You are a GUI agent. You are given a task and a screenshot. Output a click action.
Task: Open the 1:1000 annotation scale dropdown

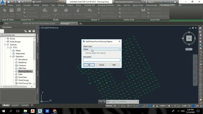tap(163, 106)
